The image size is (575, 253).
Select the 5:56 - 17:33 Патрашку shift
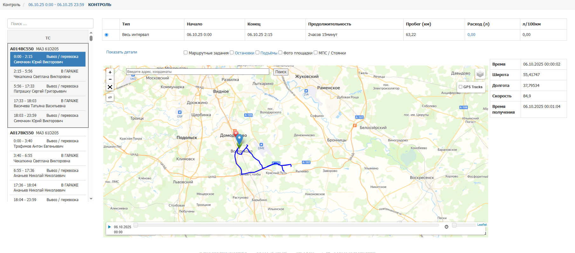[x=48, y=89]
